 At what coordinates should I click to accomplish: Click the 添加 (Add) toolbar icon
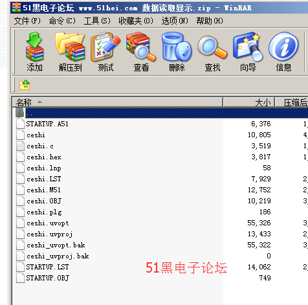(34, 52)
